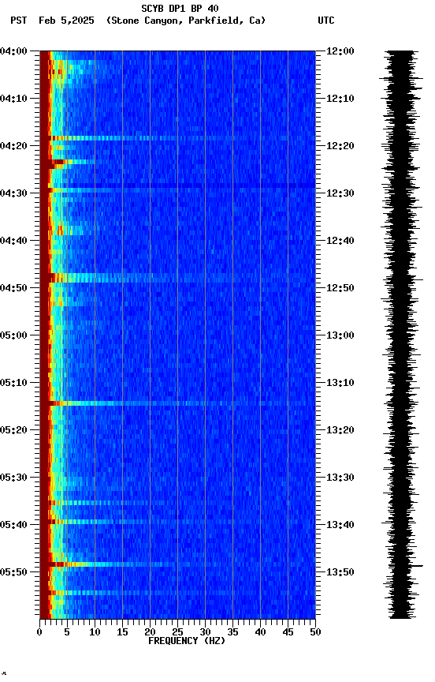This screenshot has width=435, height=682.
Task: Click the UTC time label 12:20
Action: pyautogui.click(x=340, y=146)
